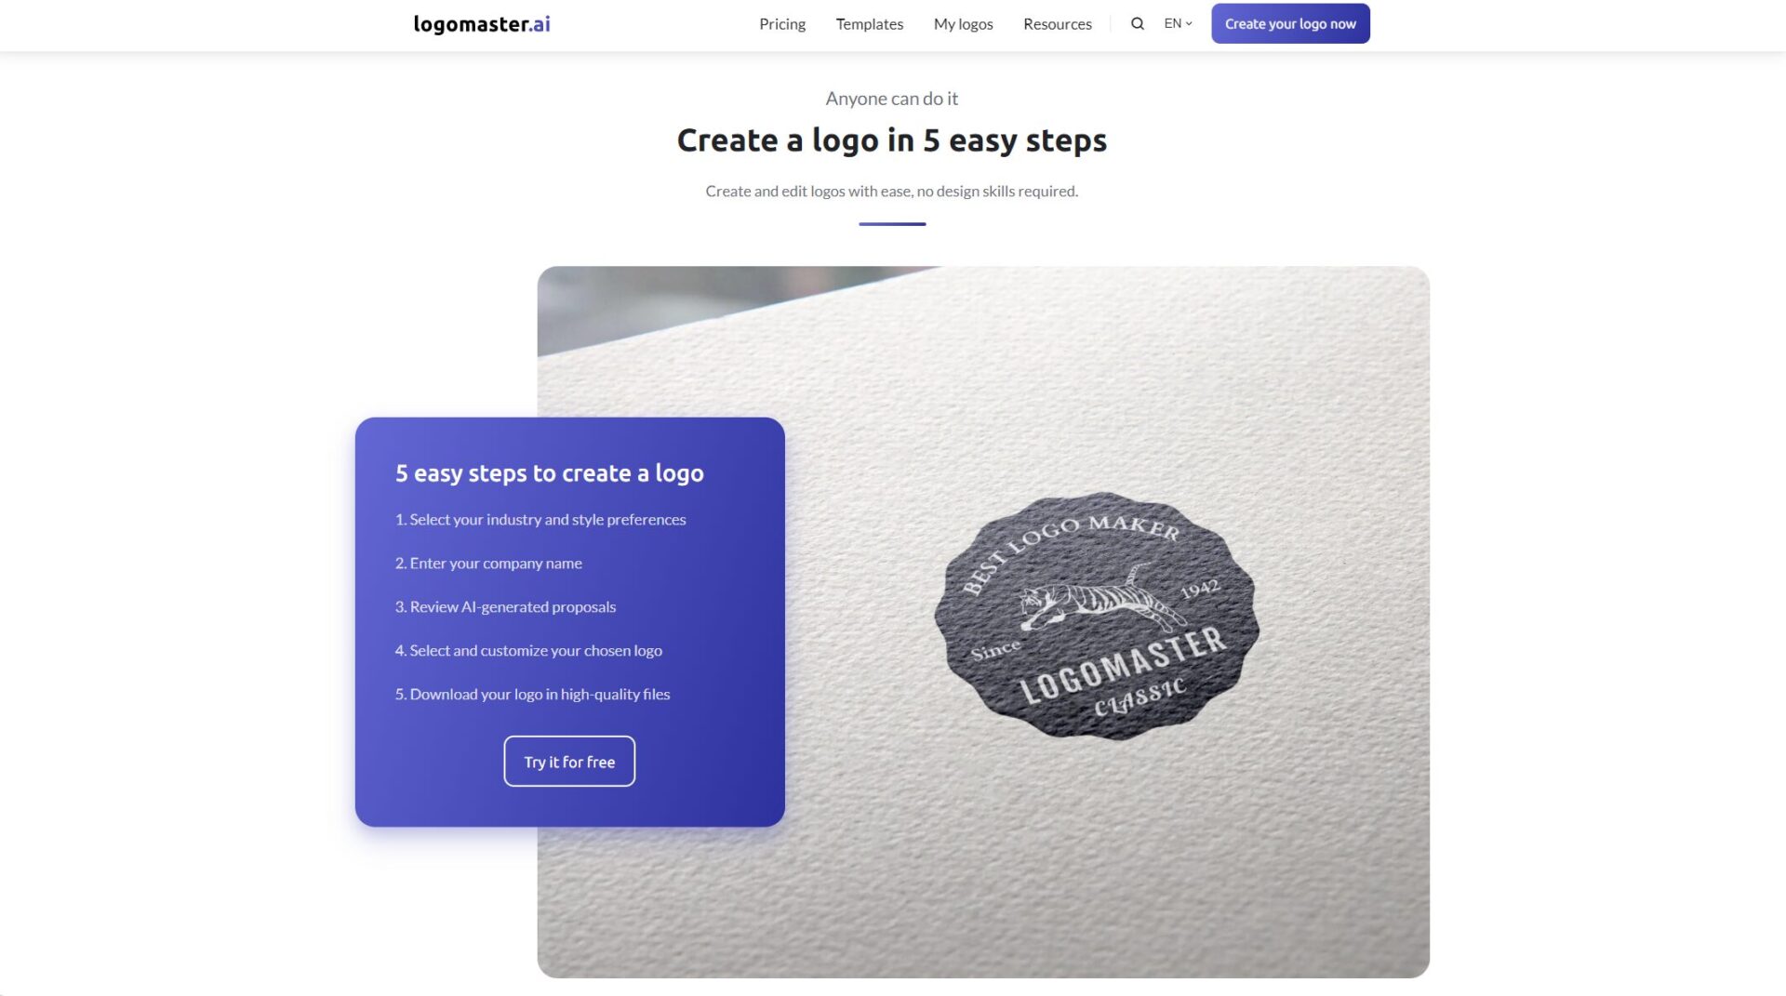Go to My logos
This screenshot has height=996, width=1786.
(x=963, y=24)
